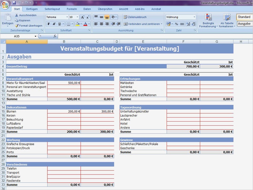
Task: Open the Schriftfarbe color dropdown arrow
Action: tap(88, 24)
